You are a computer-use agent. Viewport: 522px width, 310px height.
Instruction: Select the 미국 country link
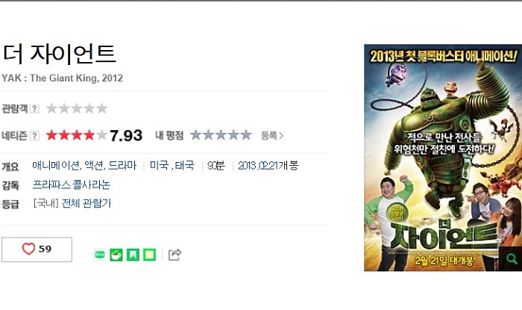159,165
